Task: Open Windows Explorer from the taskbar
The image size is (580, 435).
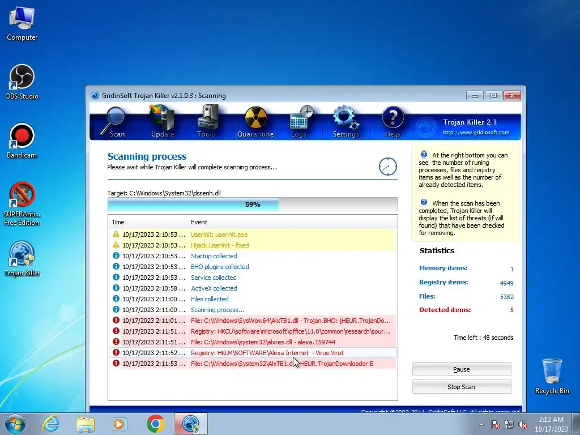Action: point(86,424)
